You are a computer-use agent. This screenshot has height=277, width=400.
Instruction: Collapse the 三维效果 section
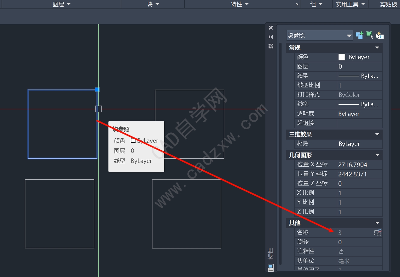pos(377,135)
